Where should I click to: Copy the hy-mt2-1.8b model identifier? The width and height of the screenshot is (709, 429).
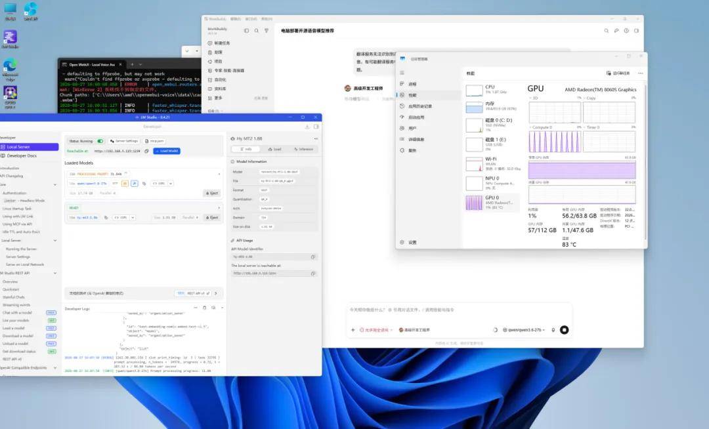tap(106, 217)
